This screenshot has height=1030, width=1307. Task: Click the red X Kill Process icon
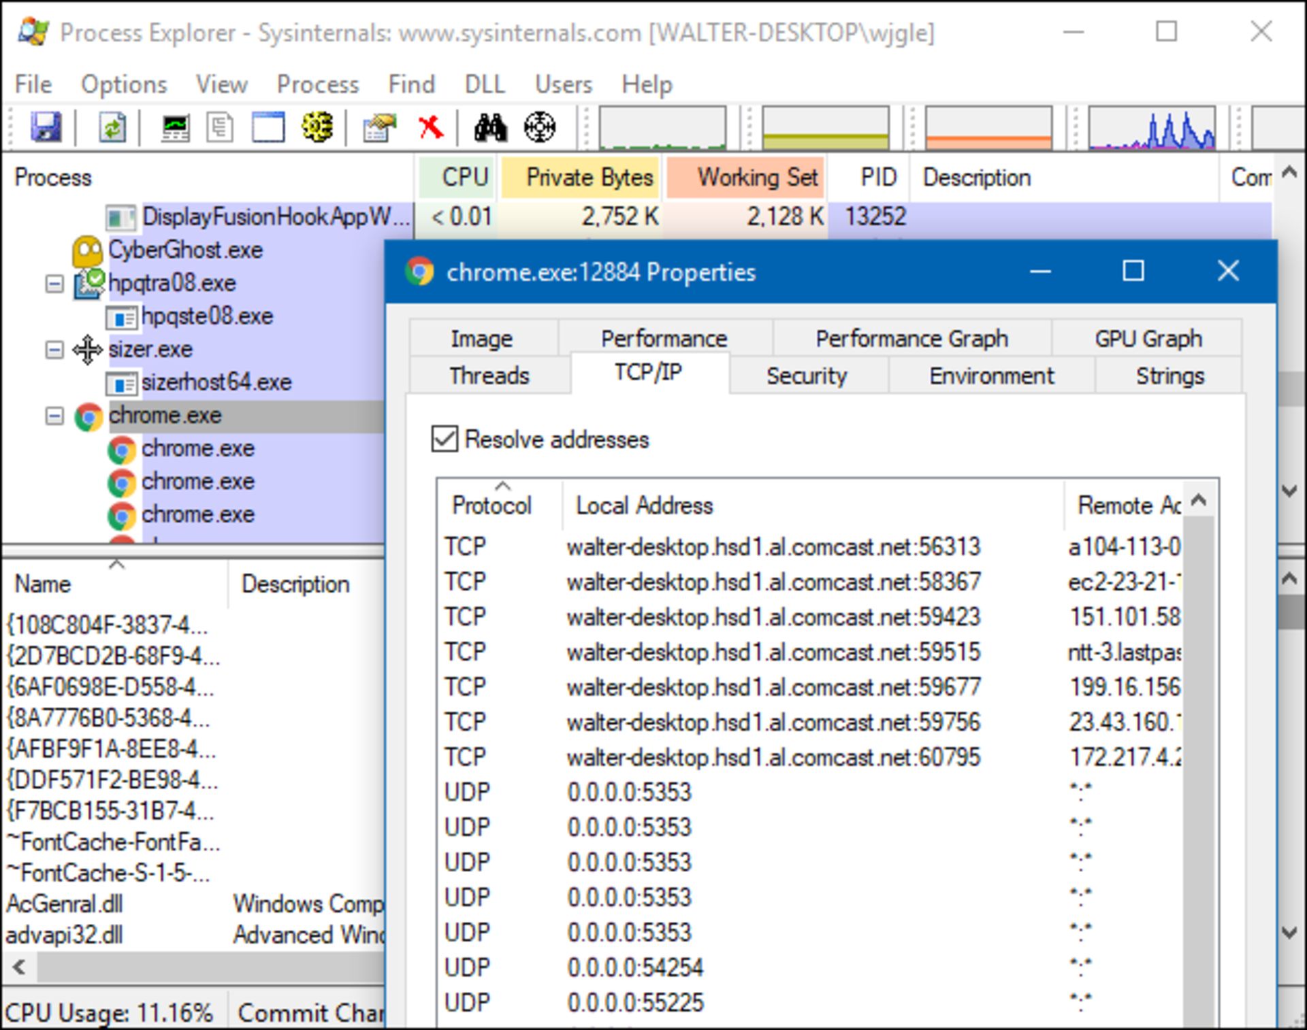tap(430, 127)
